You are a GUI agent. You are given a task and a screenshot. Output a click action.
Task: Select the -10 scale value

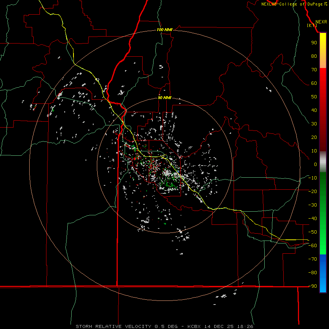[x=313, y=178]
